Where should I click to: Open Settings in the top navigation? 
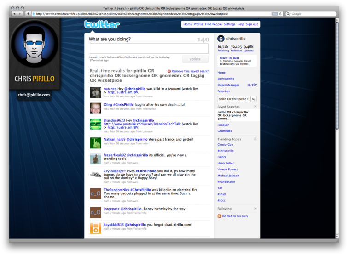pos(229,24)
